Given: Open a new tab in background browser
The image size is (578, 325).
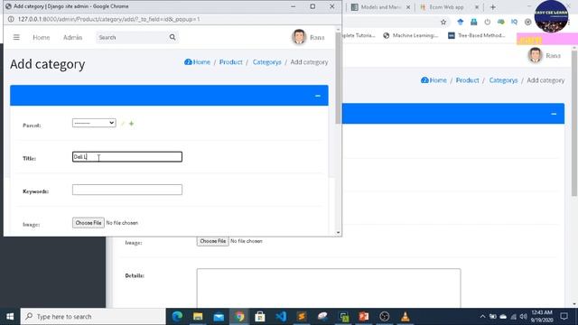Looking at the screenshot, I should pyautogui.click(x=493, y=7).
